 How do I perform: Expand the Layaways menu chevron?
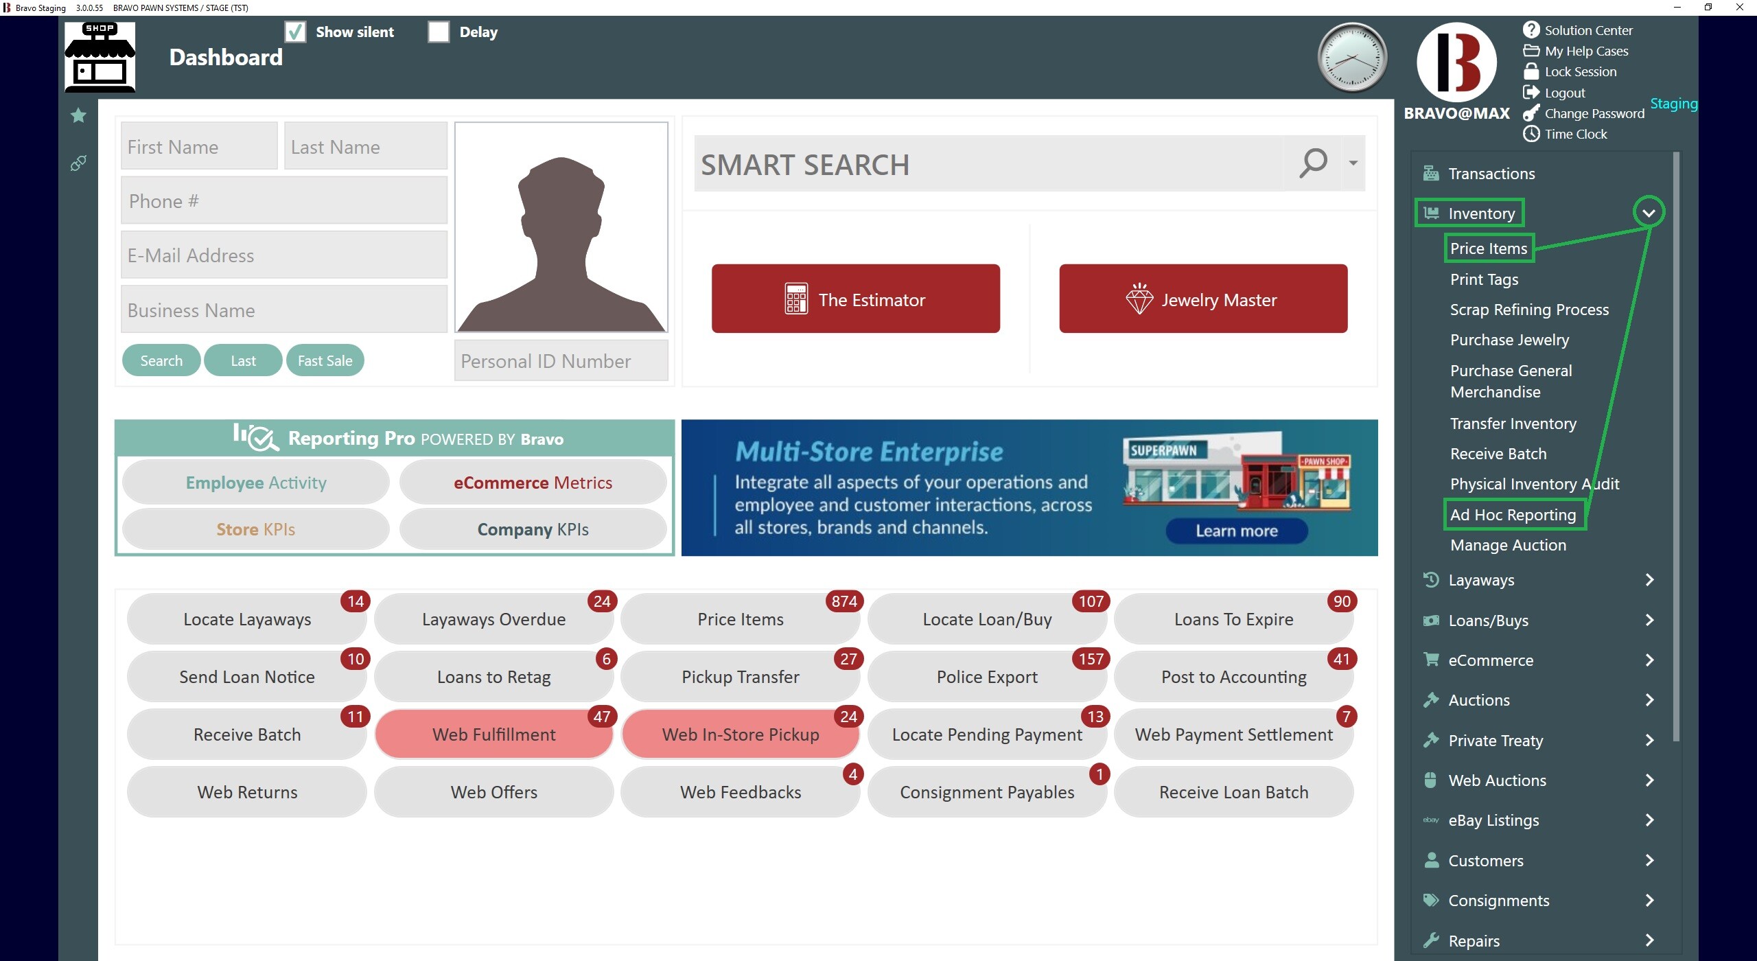click(x=1649, y=579)
